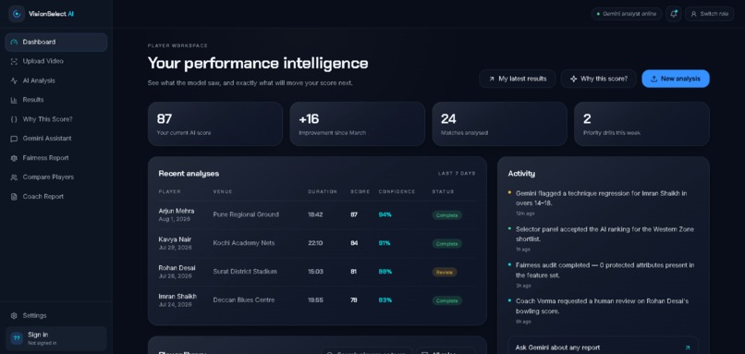
Task: Click the 83% confidence value
Action: (x=385, y=300)
